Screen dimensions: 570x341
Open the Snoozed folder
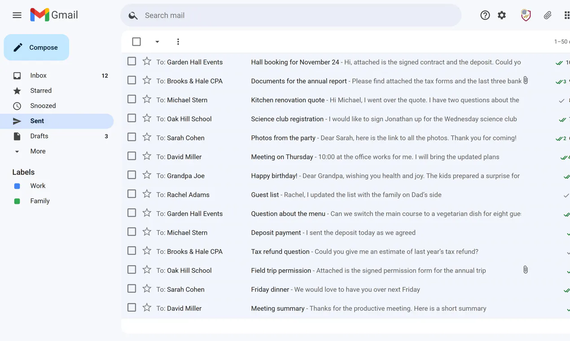57,106
